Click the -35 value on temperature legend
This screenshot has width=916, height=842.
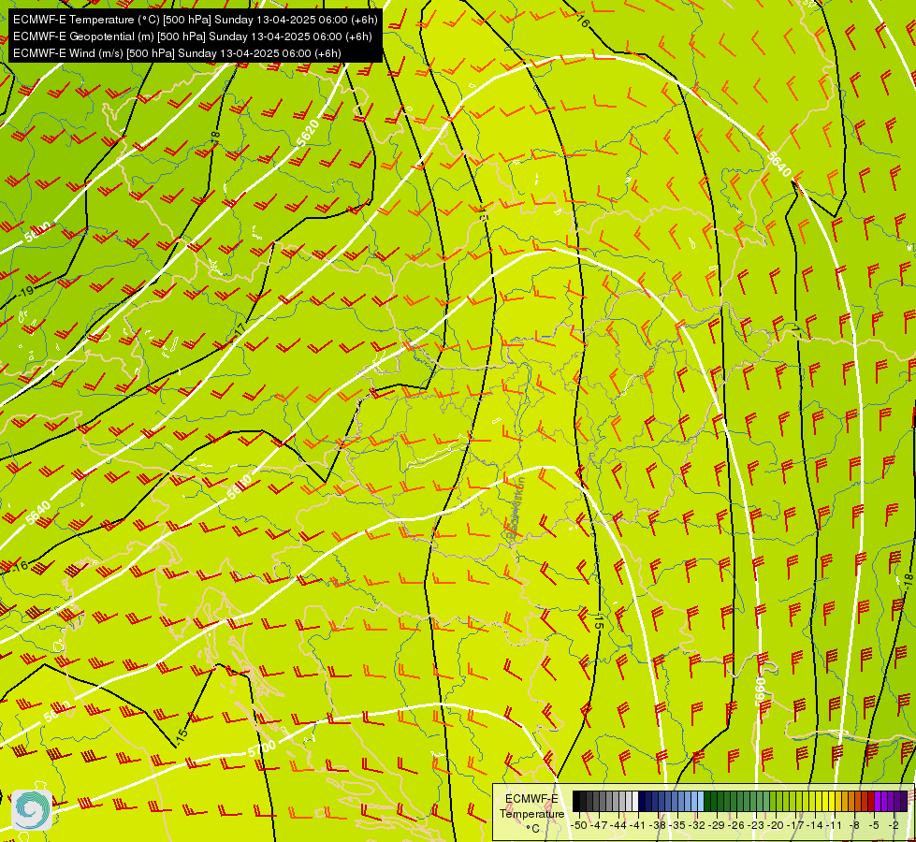tap(679, 826)
